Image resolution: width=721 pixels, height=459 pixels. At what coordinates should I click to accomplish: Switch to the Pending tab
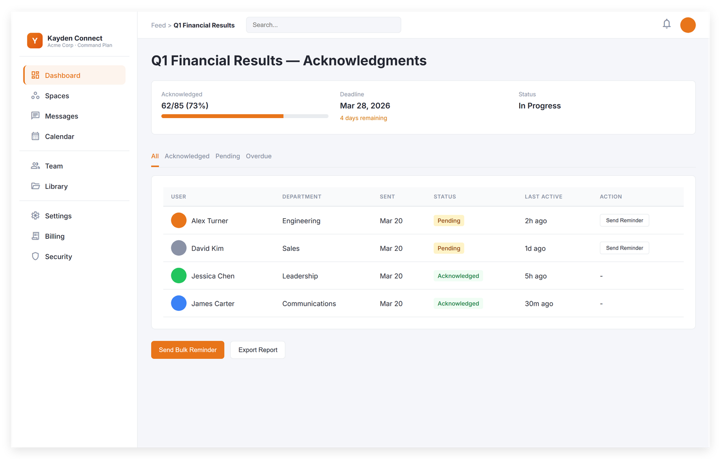click(228, 156)
